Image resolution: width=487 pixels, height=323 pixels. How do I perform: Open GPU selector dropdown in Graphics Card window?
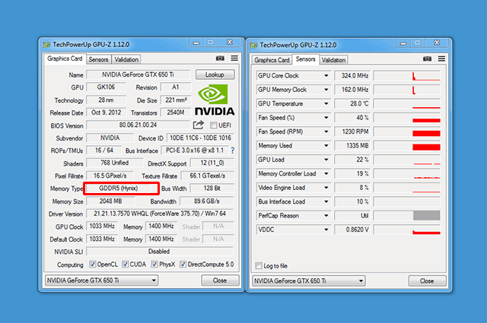101,280
